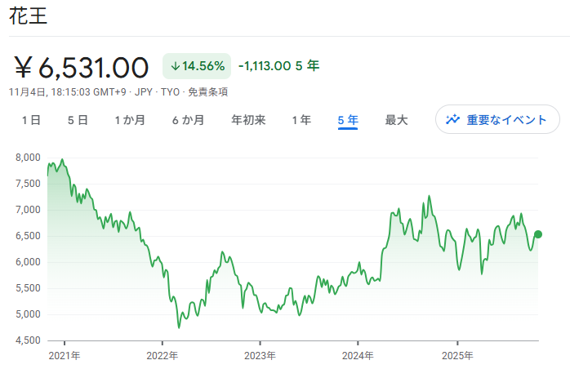Click the ¥6,531.00 stock price

pyautogui.click(x=82, y=67)
